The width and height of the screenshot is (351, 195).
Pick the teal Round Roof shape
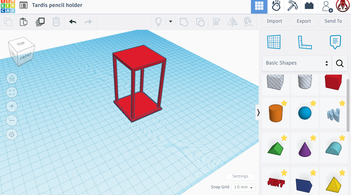(x=334, y=148)
